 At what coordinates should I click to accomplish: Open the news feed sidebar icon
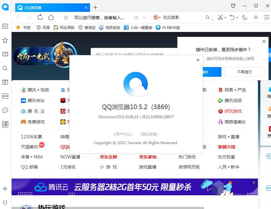pos(5,26)
